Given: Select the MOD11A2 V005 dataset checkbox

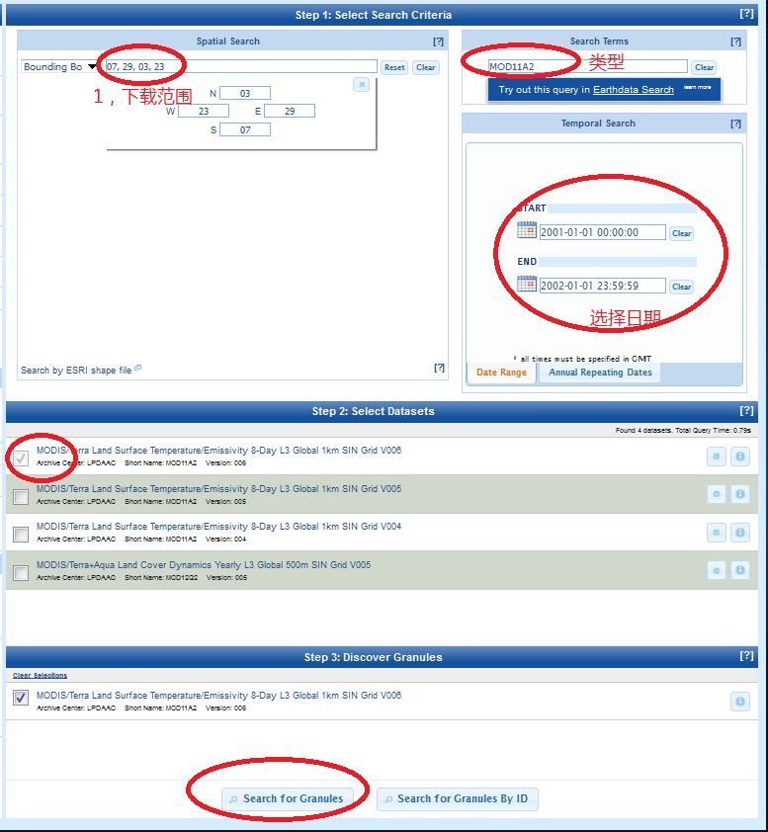Looking at the screenshot, I should (x=21, y=497).
